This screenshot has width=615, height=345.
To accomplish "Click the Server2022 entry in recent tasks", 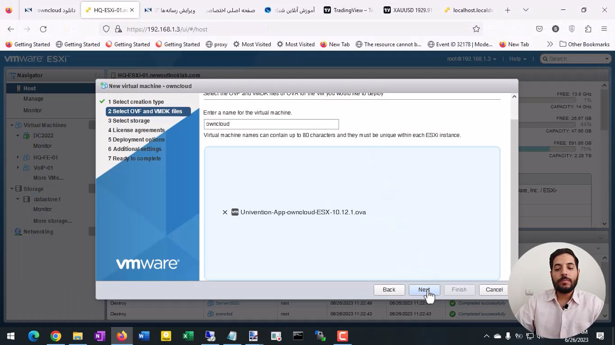I will click(x=227, y=303).
